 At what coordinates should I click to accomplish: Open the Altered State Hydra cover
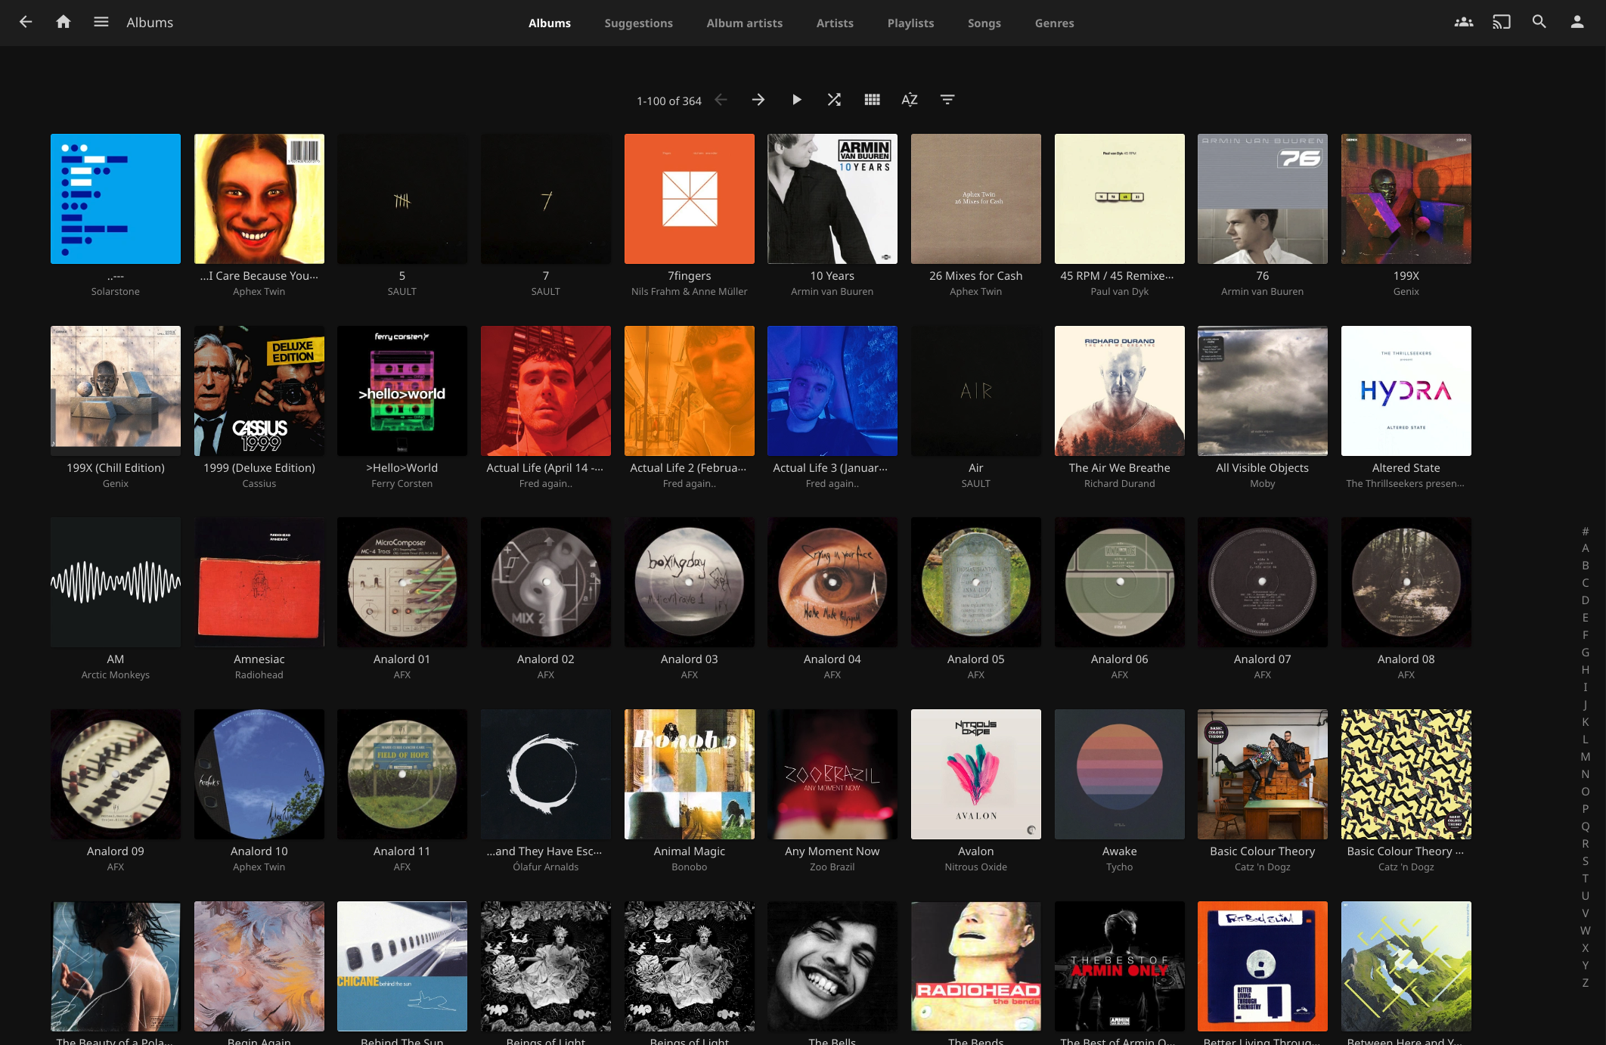(x=1406, y=391)
